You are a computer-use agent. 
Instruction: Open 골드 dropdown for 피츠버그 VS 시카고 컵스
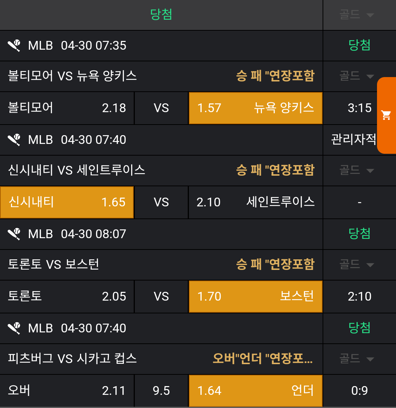coord(357,359)
